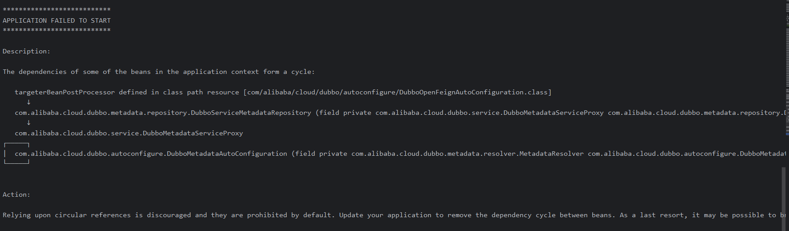The height and width of the screenshot is (231, 789).
Task: Click the 'Action:' heading text
Action: 16,195
